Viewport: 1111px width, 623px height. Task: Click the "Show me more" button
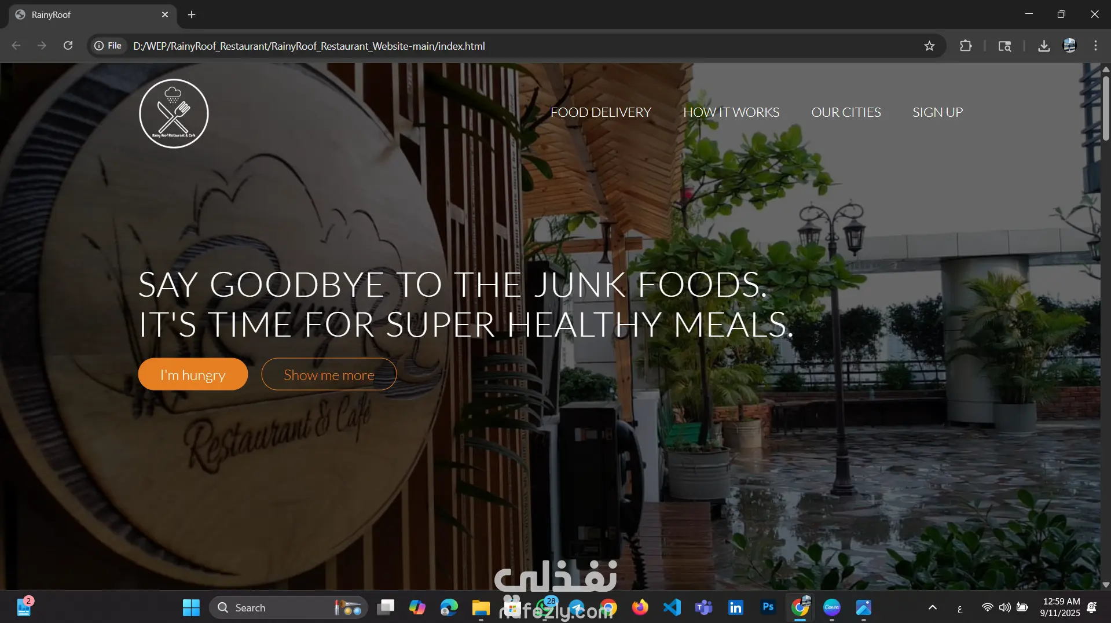[x=328, y=374]
